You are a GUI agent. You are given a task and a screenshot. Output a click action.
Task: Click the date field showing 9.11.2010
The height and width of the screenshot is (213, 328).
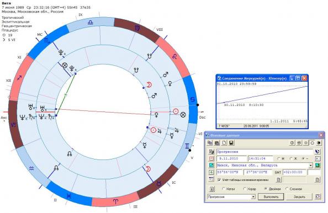(231, 158)
